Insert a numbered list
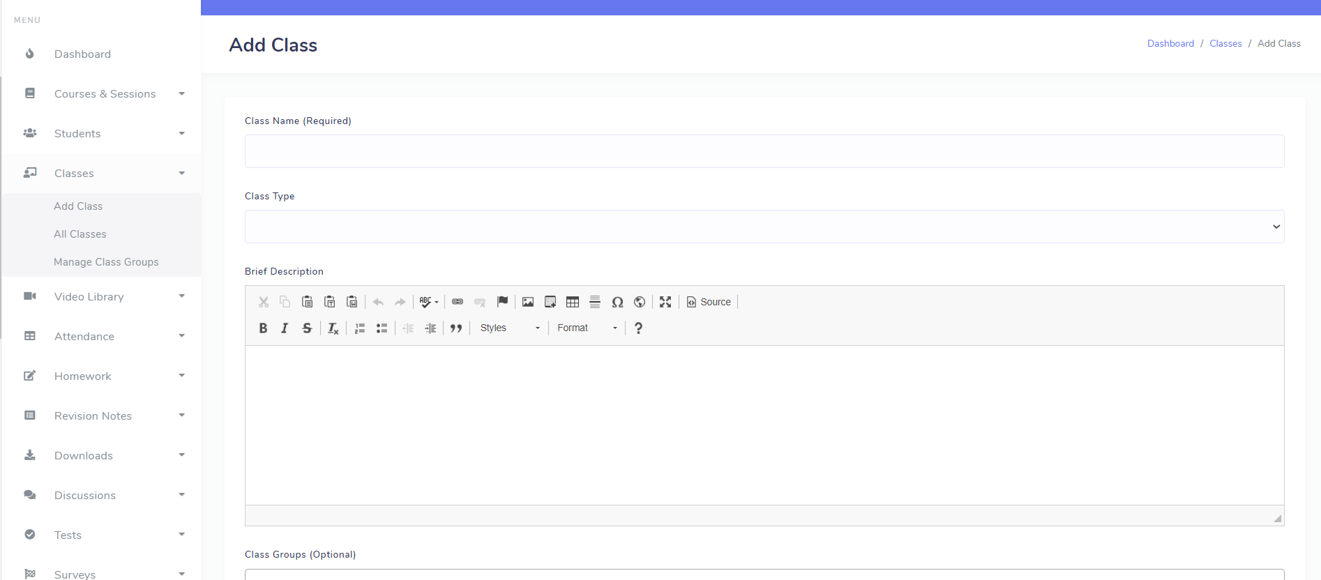Screen dimensions: 1321x580 pos(360,328)
